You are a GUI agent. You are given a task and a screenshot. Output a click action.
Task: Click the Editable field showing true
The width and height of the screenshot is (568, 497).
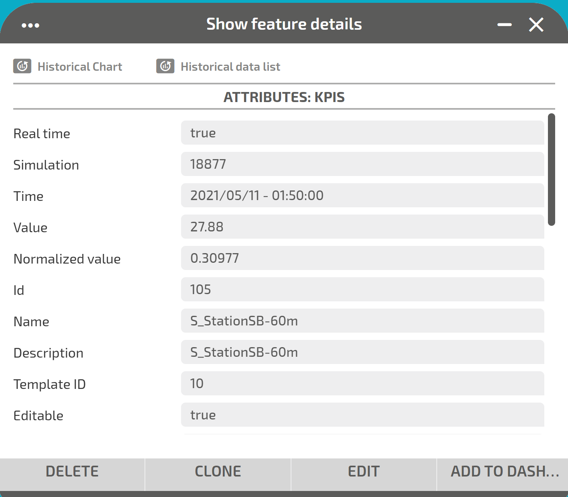click(x=362, y=415)
